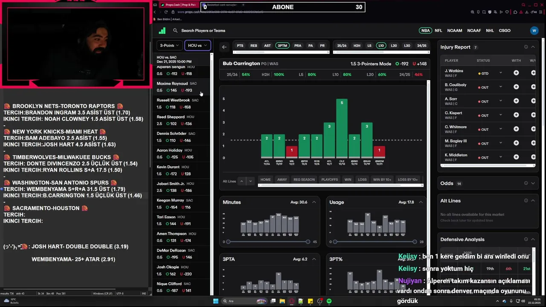Click the tall 5-threes CLE bar
Viewport: 546px width, 307px height.
(342, 129)
